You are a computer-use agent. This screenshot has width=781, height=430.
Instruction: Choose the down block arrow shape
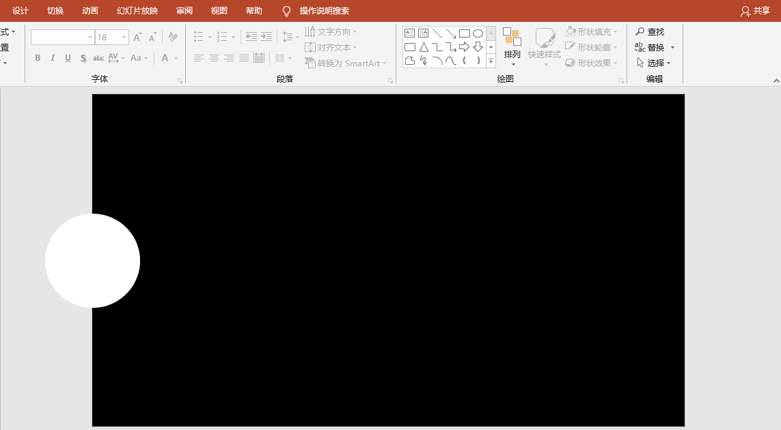click(x=478, y=47)
